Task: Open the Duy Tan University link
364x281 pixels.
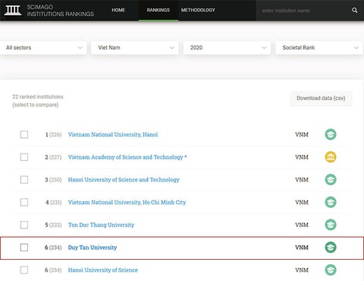Action: coord(93,248)
